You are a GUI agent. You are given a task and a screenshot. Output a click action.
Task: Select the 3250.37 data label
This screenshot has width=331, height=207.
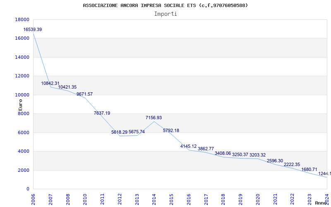240,154
